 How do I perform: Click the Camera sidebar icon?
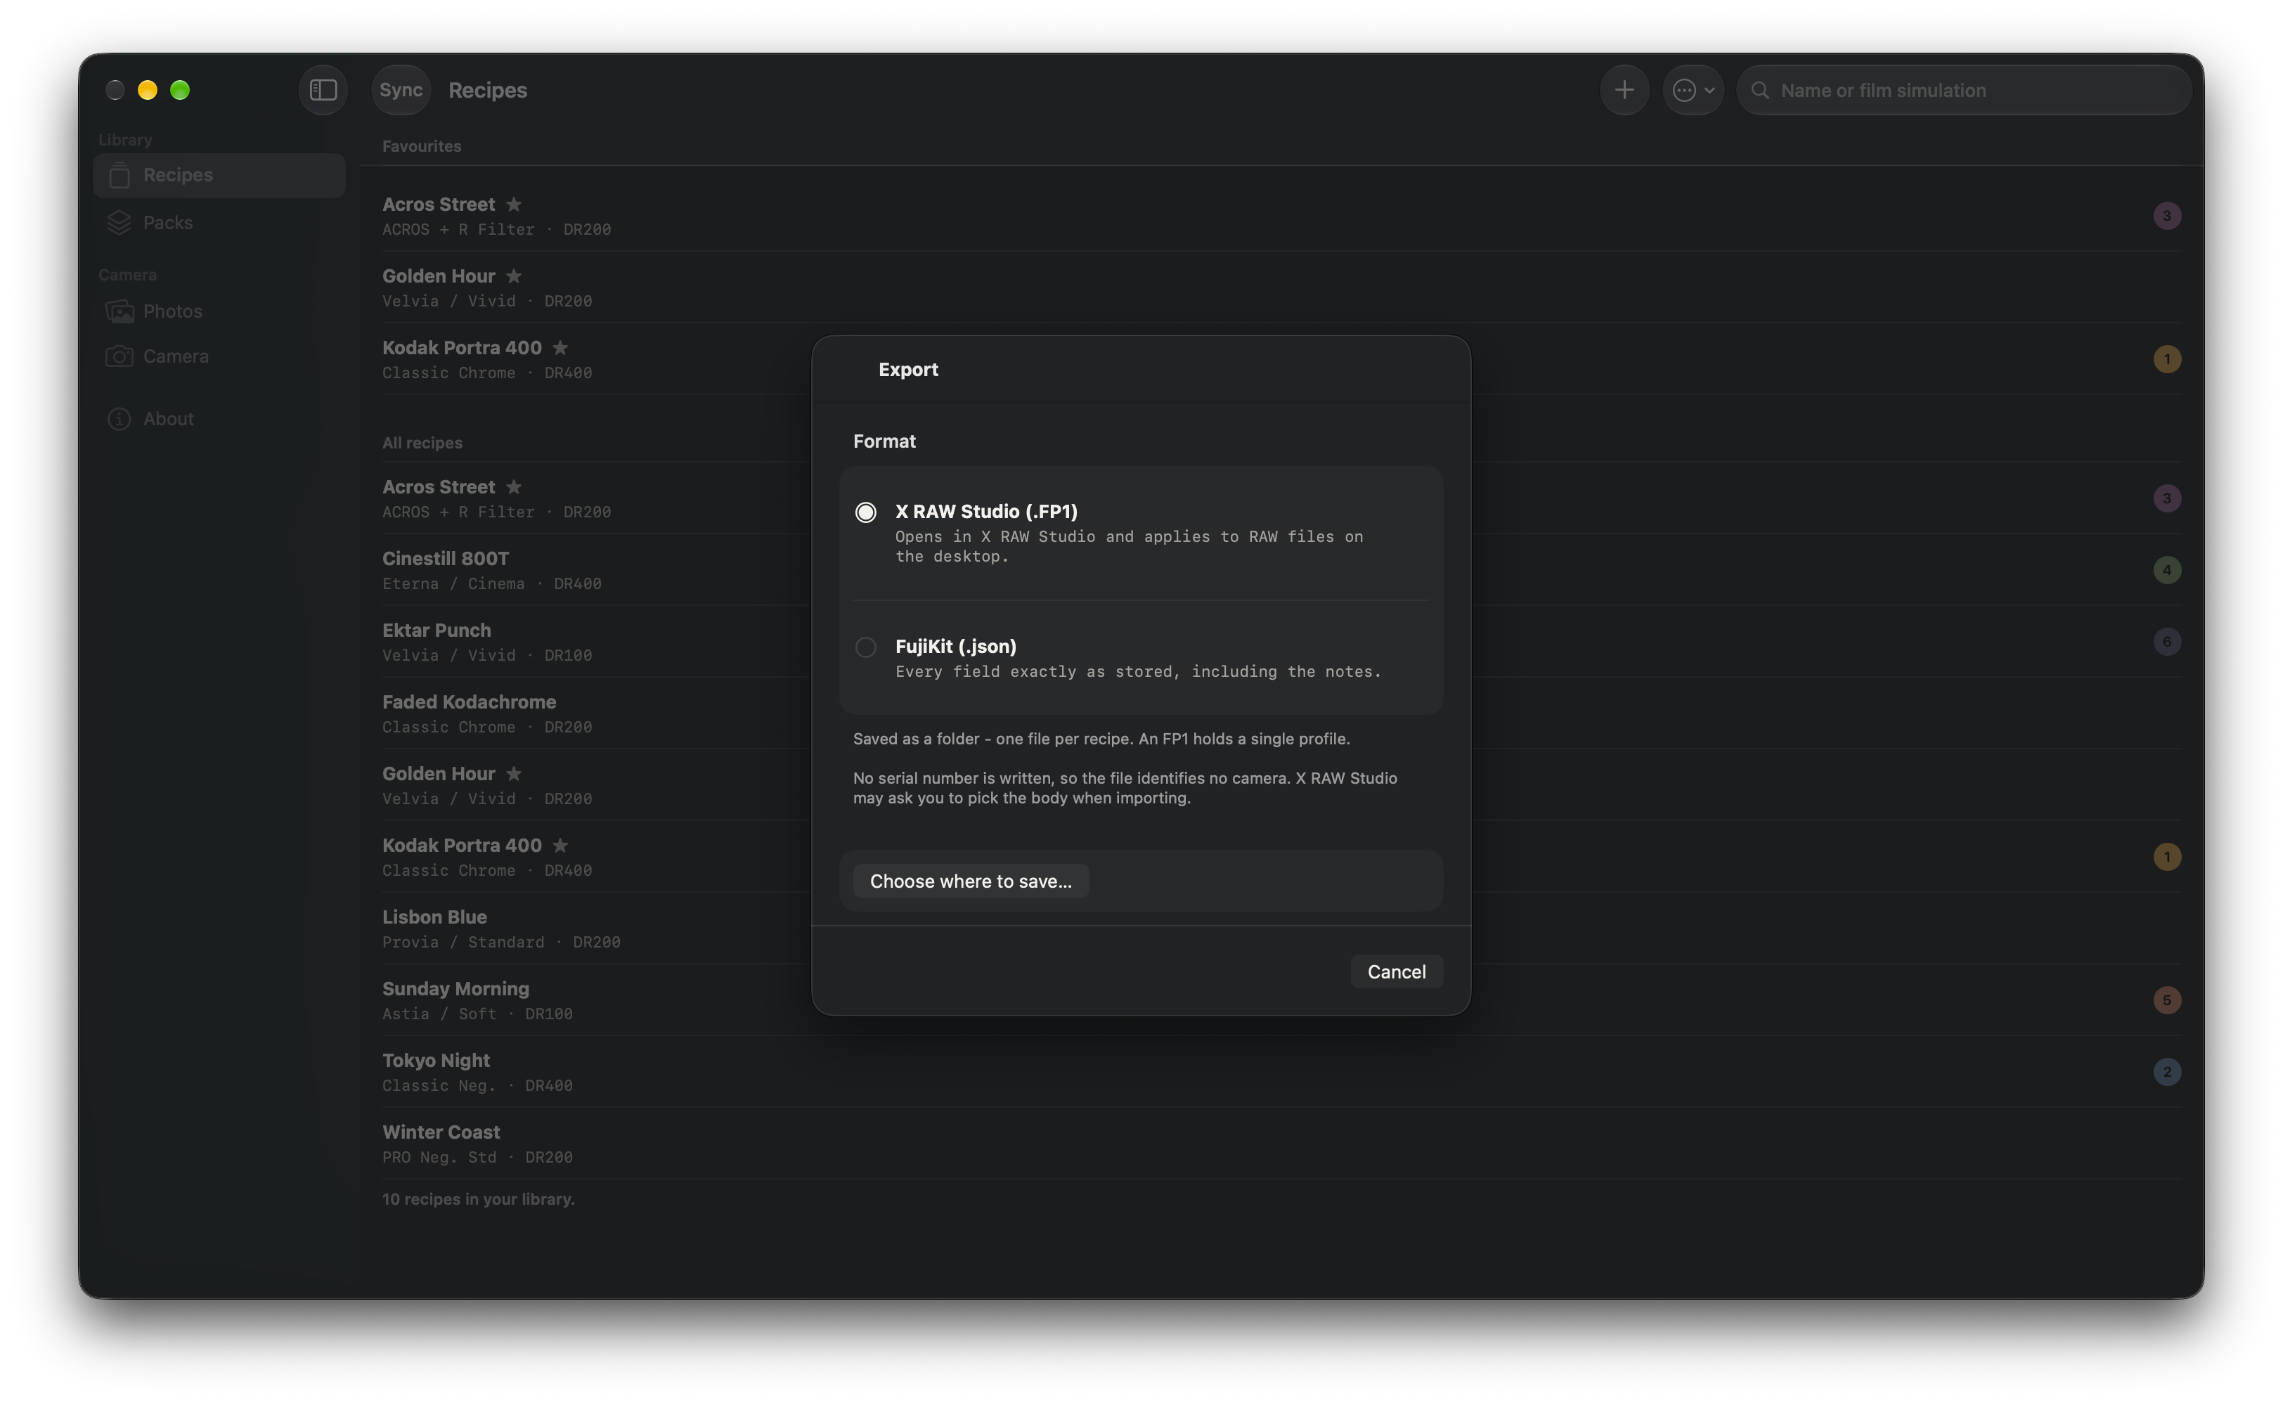pyautogui.click(x=119, y=356)
